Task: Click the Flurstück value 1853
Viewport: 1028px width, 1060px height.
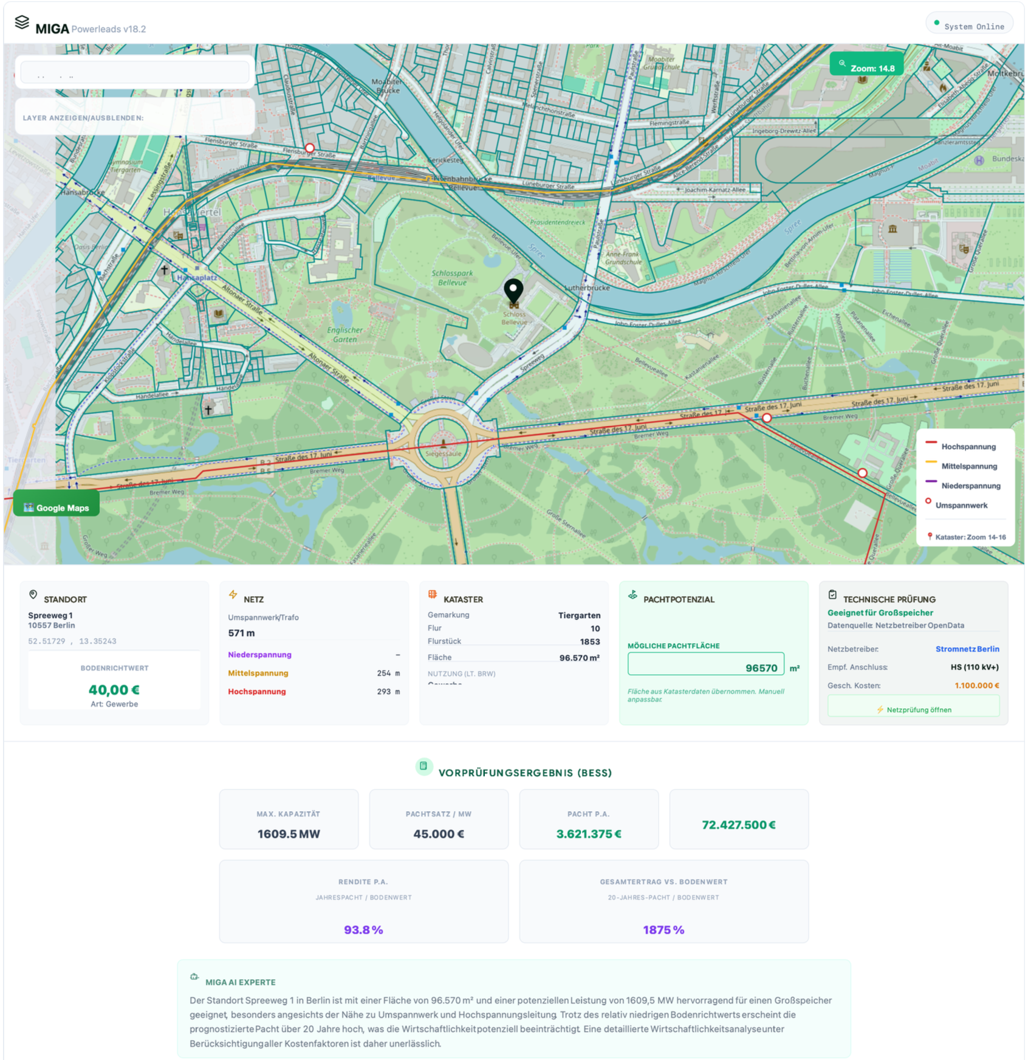Action: coord(589,641)
